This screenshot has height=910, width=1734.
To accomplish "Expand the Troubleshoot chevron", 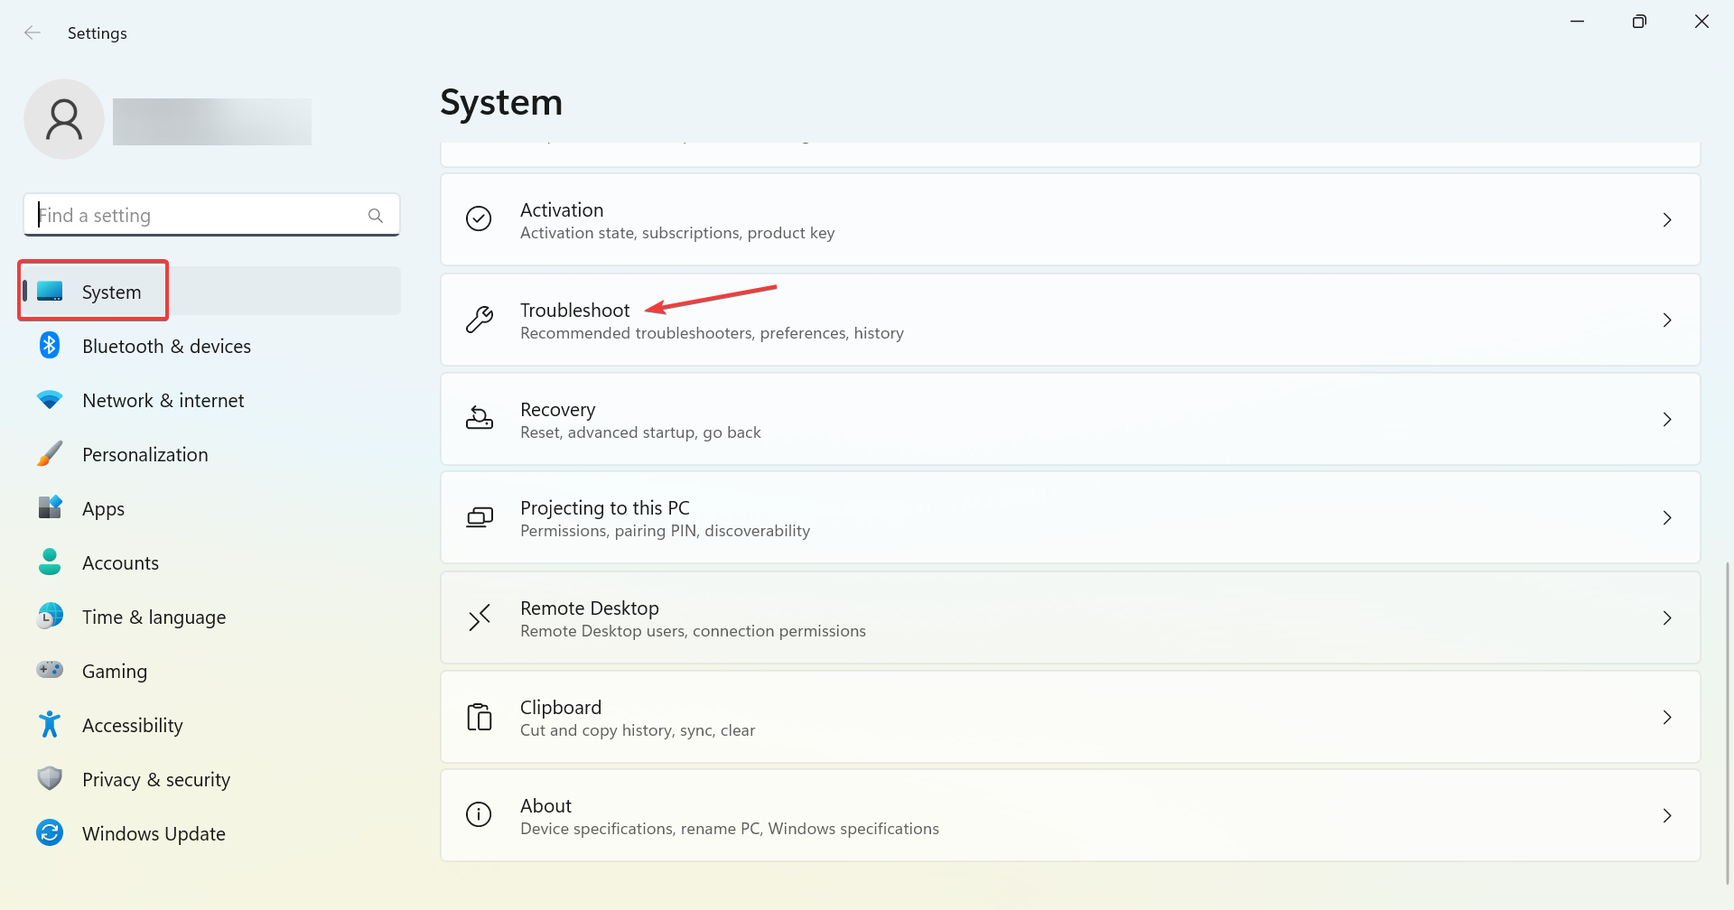I will pos(1667,320).
